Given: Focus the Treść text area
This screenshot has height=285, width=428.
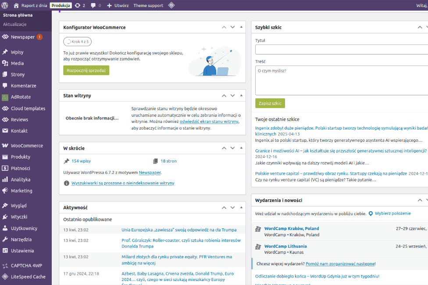Looking at the screenshot, I should coord(342,80).
